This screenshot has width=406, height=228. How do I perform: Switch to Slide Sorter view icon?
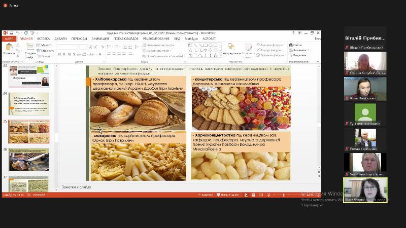(253, 195)
